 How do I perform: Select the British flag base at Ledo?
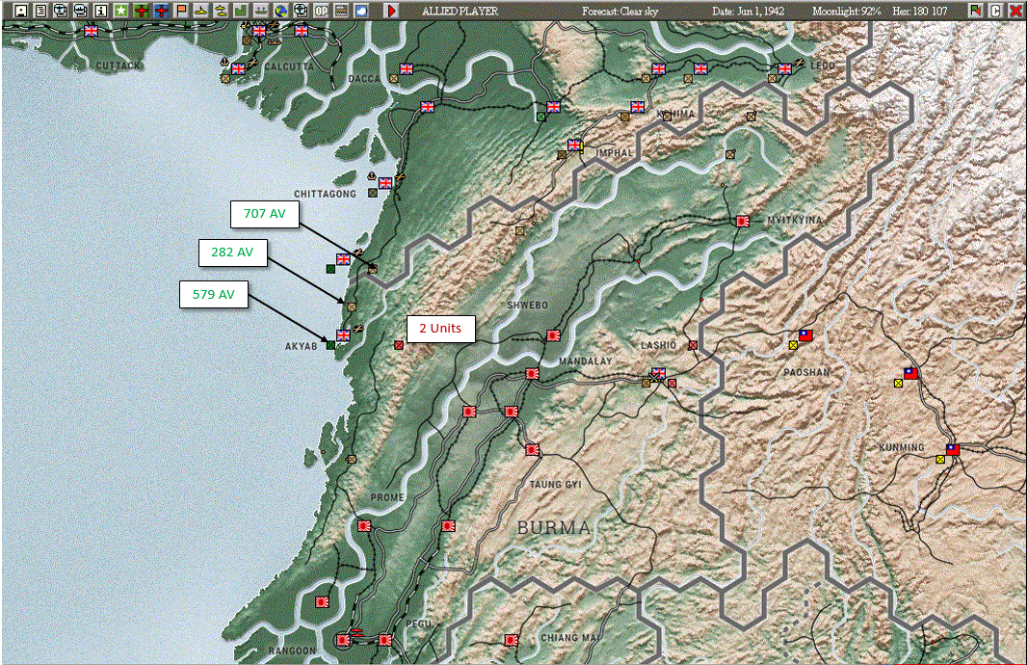coord(784,68)
